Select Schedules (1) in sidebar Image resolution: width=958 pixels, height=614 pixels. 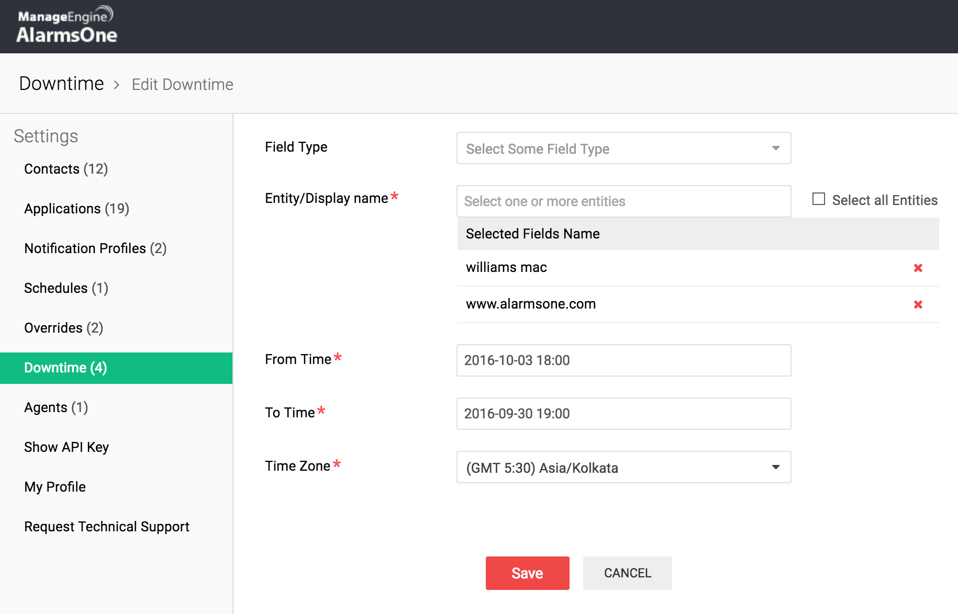coord(66,288)
